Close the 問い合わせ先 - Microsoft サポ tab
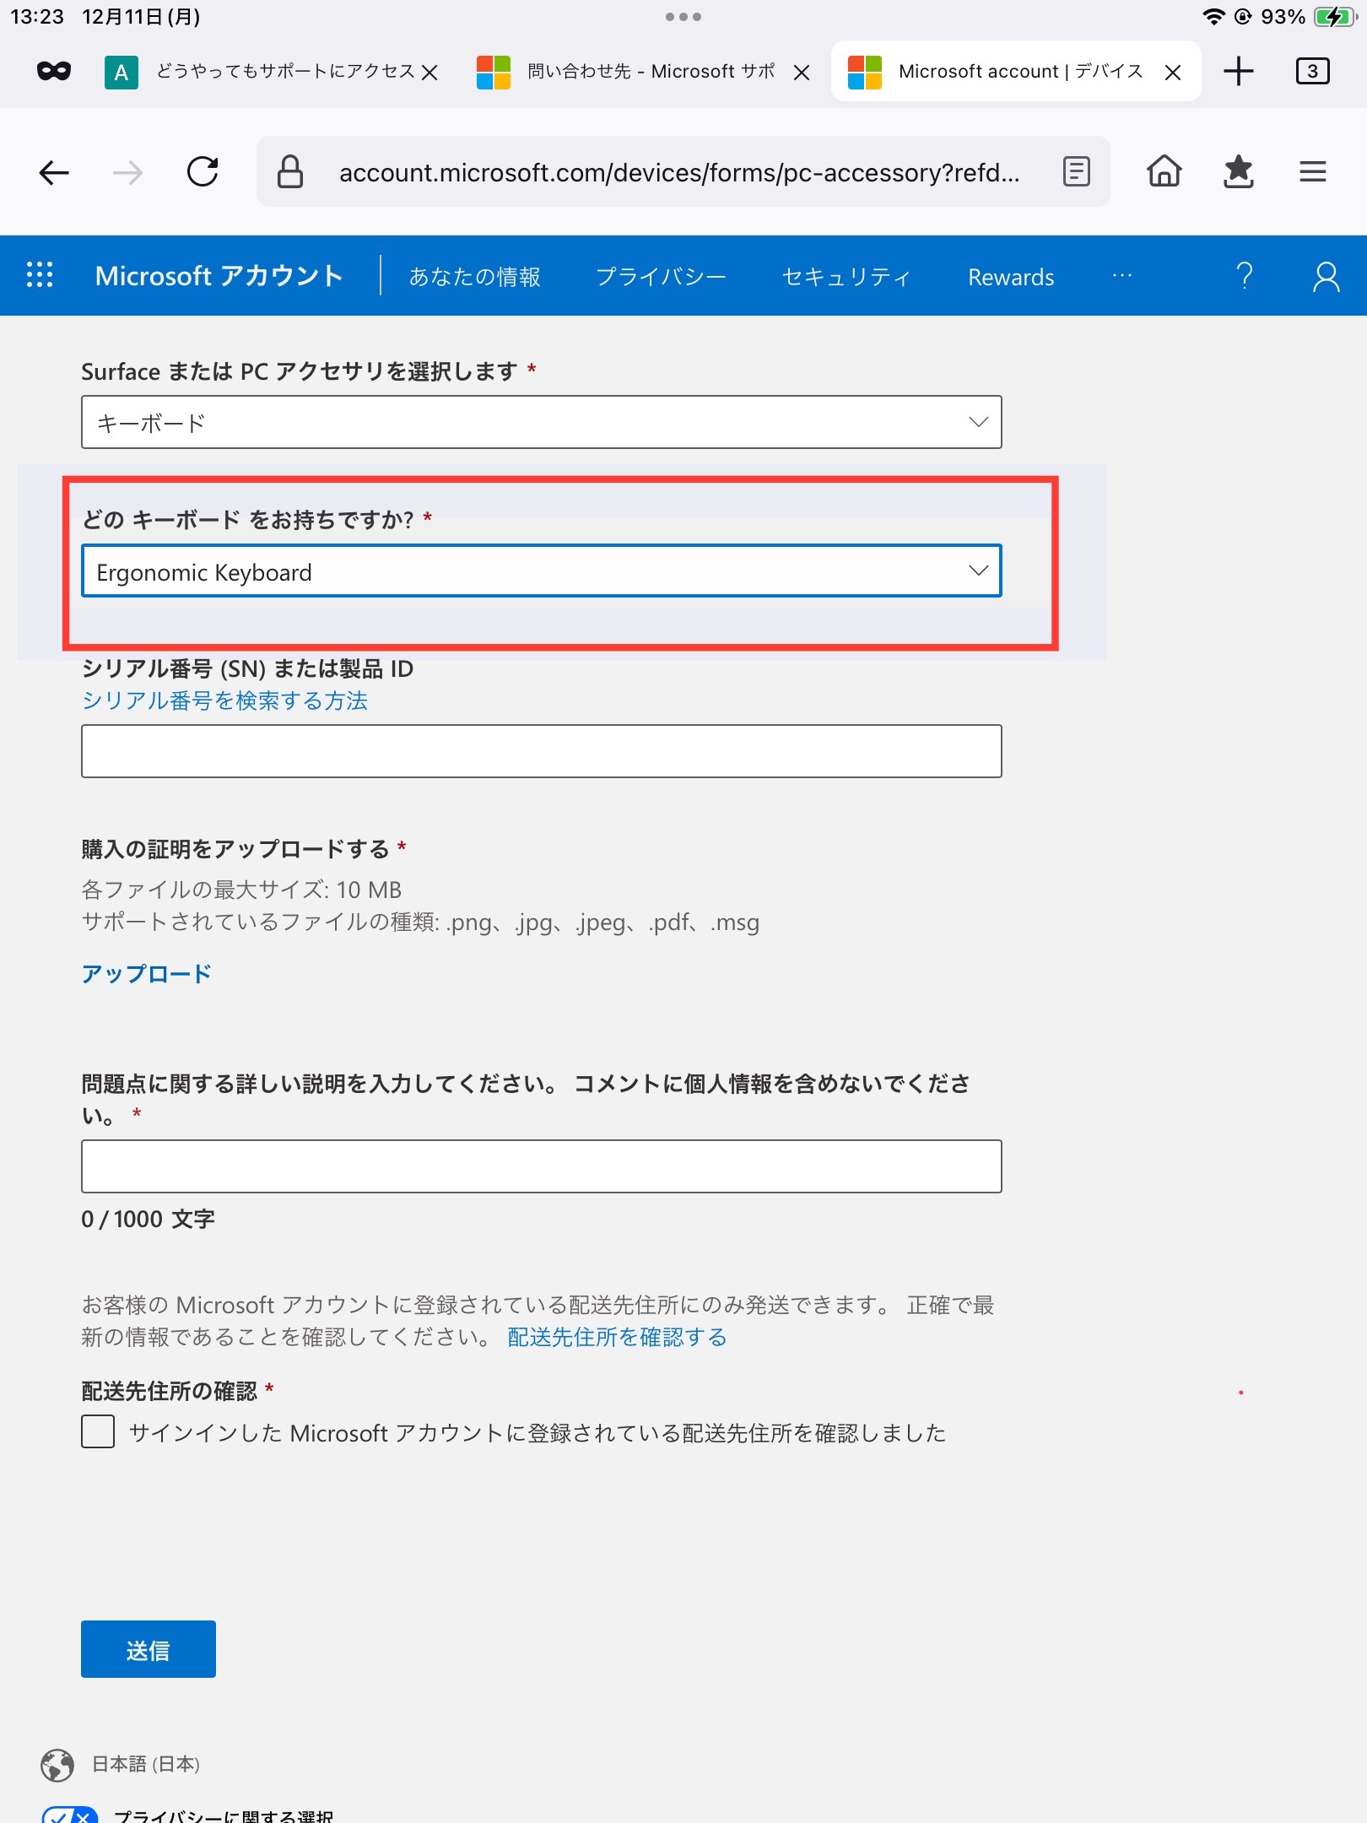Screen dimensions: 1367x1823 point(802,73)
